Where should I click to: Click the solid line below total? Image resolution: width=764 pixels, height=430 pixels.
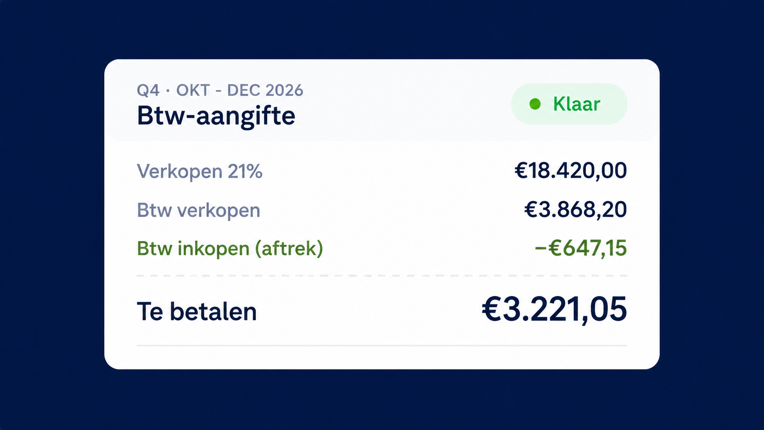pyautogui.click(x=382, y=345)
